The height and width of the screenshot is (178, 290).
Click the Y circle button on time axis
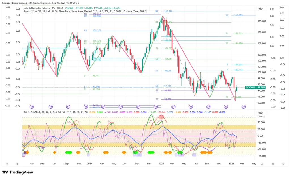tap(7, 164)
